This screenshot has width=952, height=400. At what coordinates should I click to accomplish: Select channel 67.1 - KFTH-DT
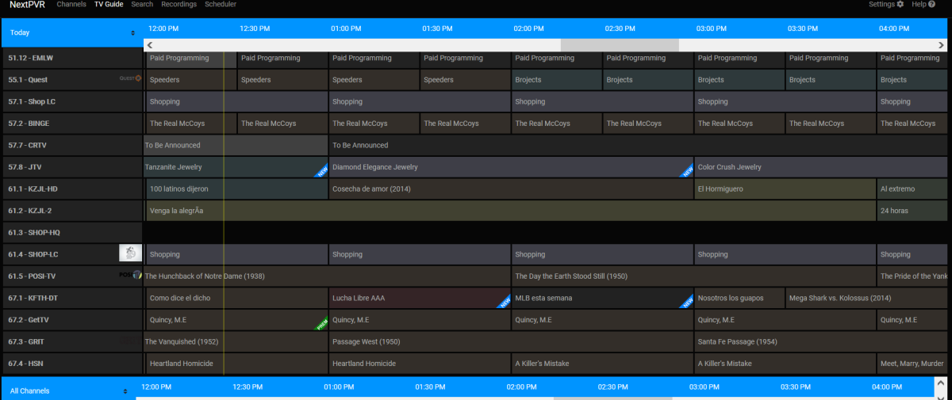71,298
